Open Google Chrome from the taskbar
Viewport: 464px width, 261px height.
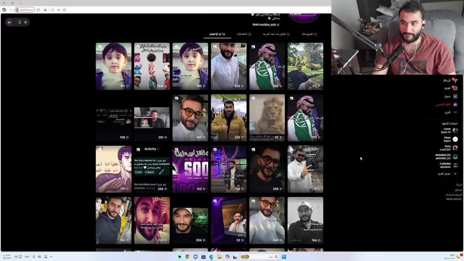[x=187, y=257]
